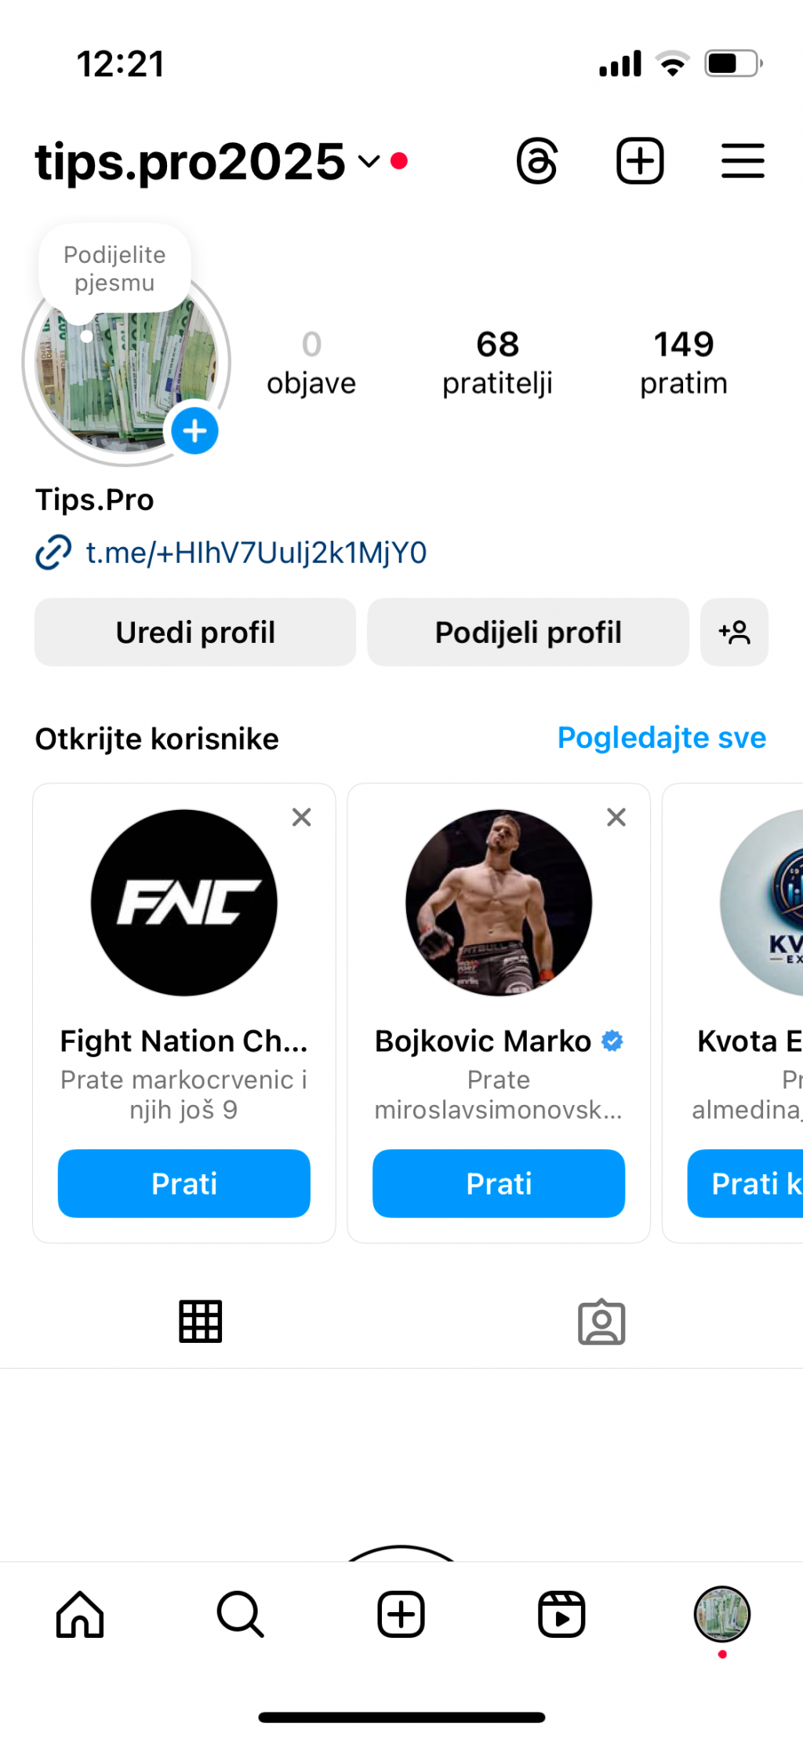Tap the discover people icon button
Image resolution: width=803 pixels, height=1740 pixels.
(734, 633)
